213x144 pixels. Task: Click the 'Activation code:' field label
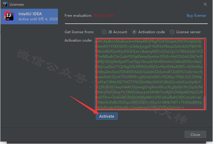(x=78, y=40)
